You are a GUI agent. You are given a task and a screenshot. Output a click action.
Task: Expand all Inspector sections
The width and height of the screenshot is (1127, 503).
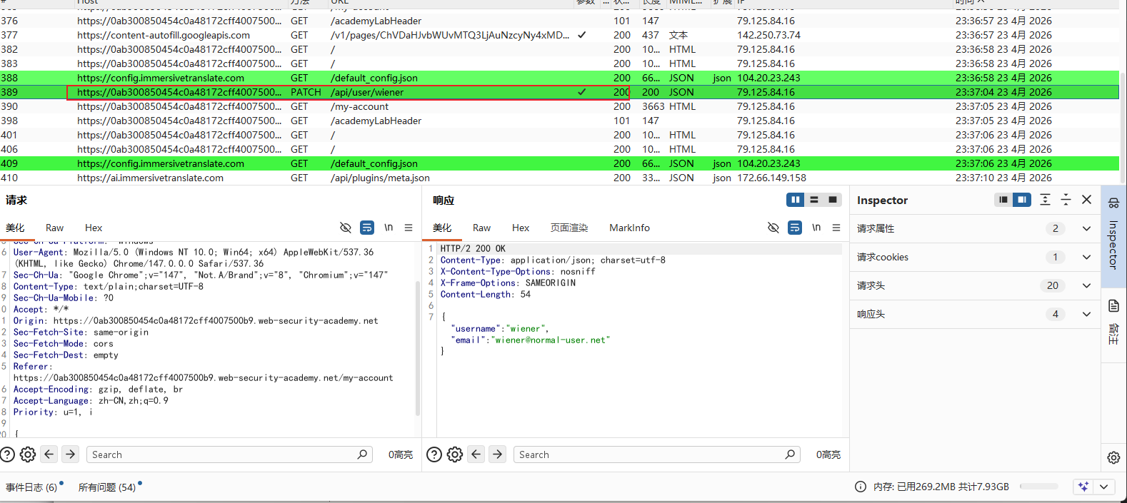pyautogui.click(x=1045, y=200)
